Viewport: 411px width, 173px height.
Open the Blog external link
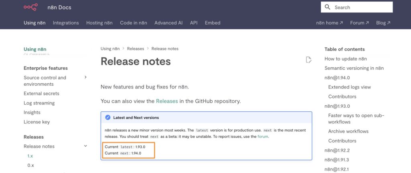383,23
